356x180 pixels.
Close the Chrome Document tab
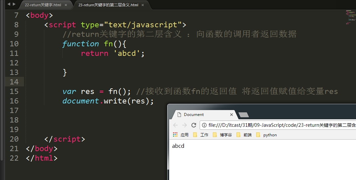tap(231, 115)
